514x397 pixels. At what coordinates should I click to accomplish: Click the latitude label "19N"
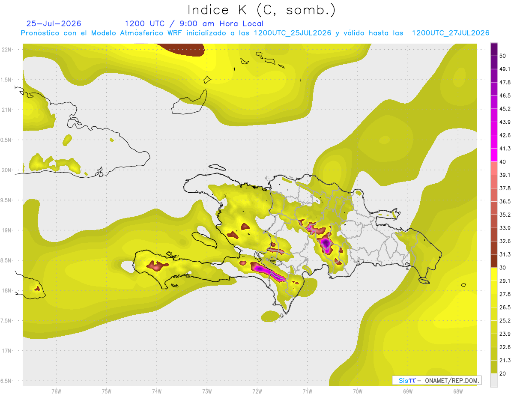[x=6, y=230]
